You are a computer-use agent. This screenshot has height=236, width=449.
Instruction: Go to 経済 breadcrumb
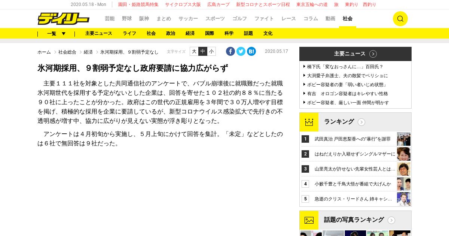[88, 52]
